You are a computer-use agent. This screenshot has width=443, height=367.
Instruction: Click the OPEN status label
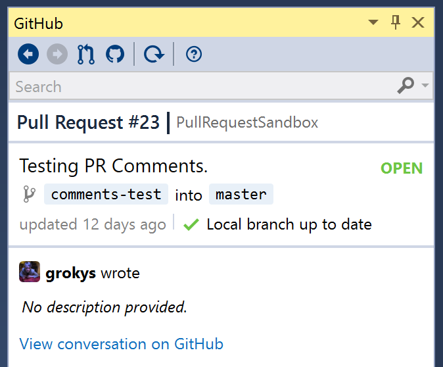click(x=402, y=168)
